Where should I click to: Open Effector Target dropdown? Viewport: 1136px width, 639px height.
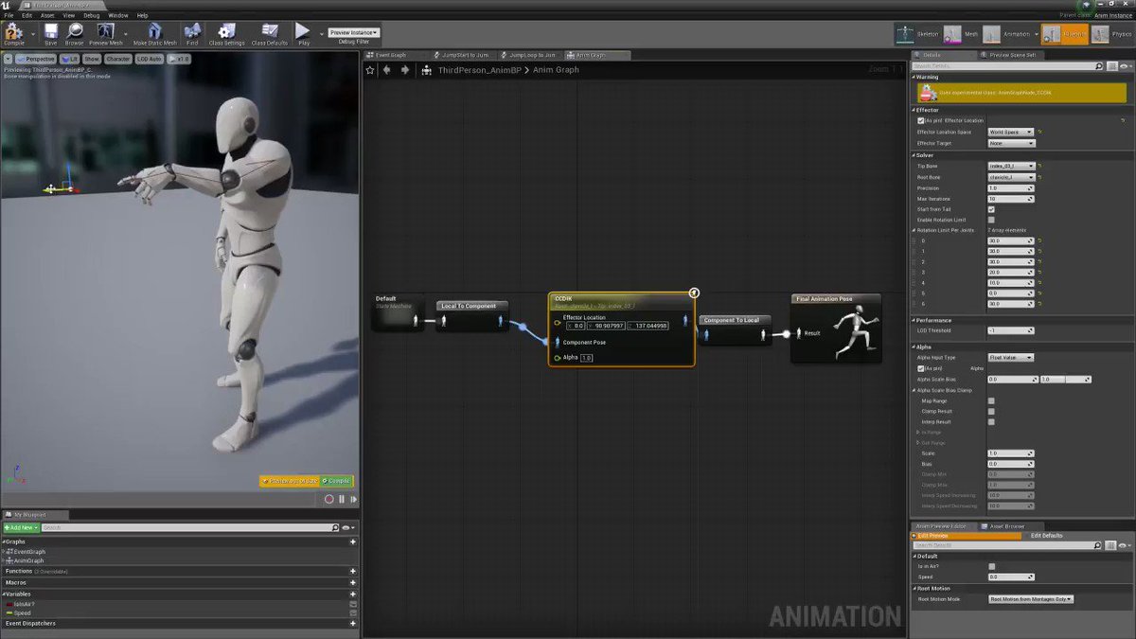1011,143
